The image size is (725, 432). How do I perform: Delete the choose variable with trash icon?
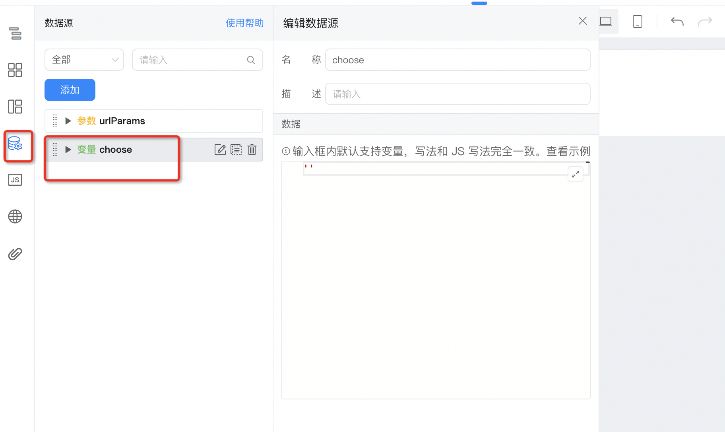pyautogui.click(x=252, y=150)
